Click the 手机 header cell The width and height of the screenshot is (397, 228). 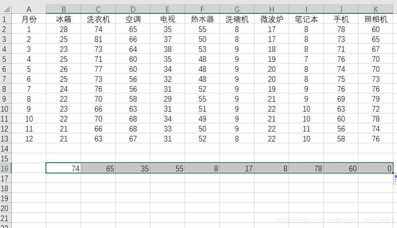coord(341,19)
